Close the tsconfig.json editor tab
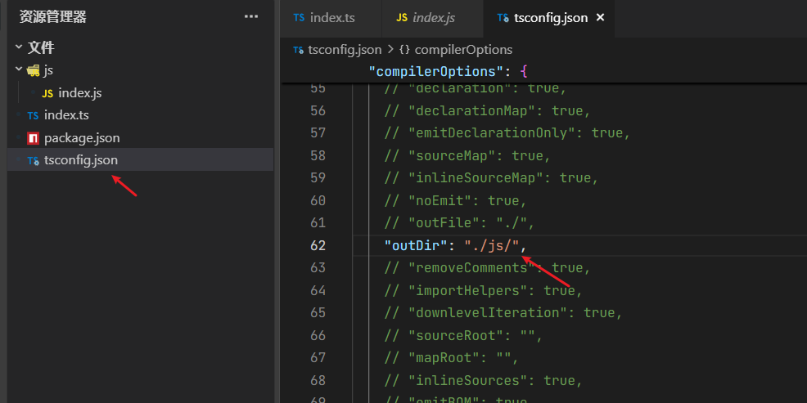807x403 pixels. pos(600,18)
